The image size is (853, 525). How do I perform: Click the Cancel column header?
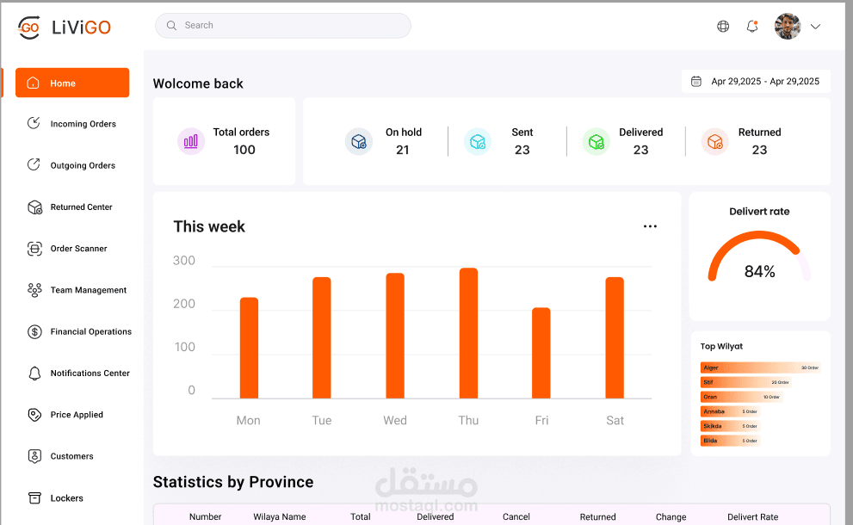tap(516, 517)
